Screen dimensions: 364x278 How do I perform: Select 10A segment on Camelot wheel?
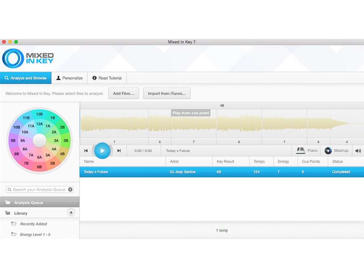(x=25, y=132)
